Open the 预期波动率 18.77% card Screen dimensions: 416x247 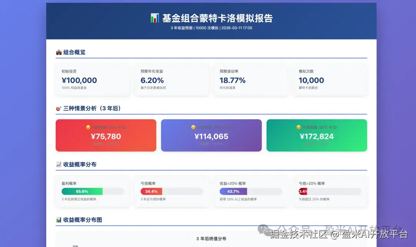tap(250, 78)
